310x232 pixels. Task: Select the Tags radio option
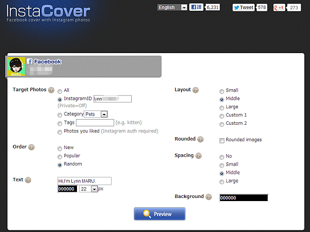point(60,124)
